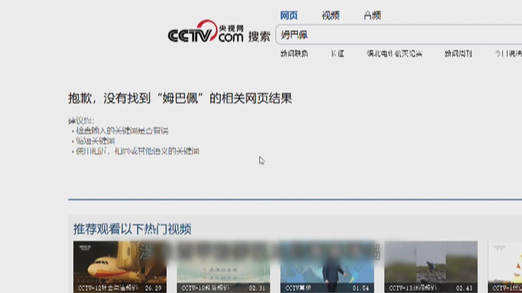Play the CCTV-13 video thumbnail (02:43)
The image size is (522, 293).
pos(431,267)
